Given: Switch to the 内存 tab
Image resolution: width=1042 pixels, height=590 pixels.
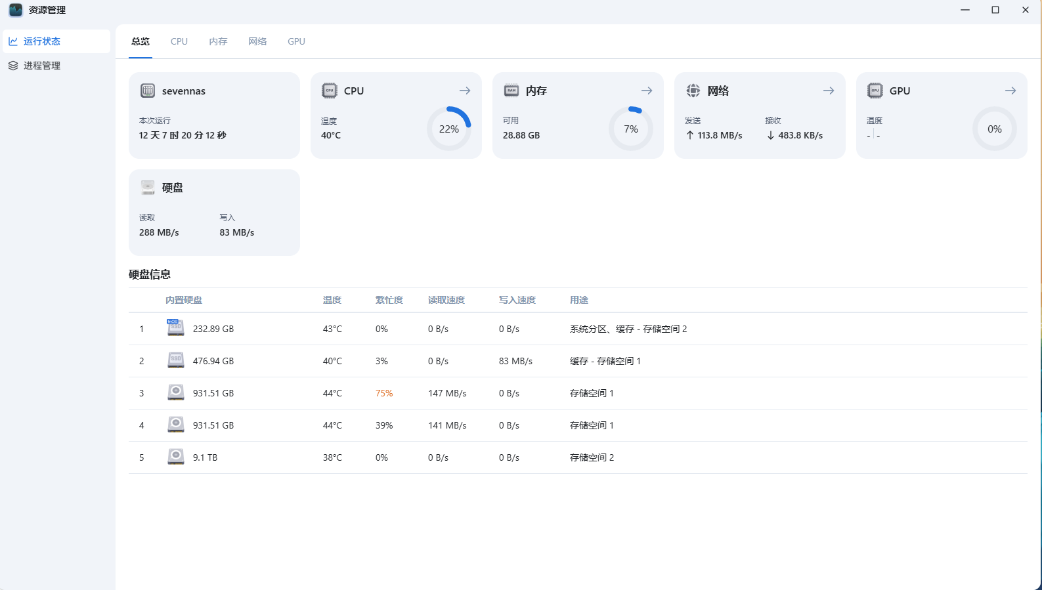Looking at the screenshot, I should (218, 41).
